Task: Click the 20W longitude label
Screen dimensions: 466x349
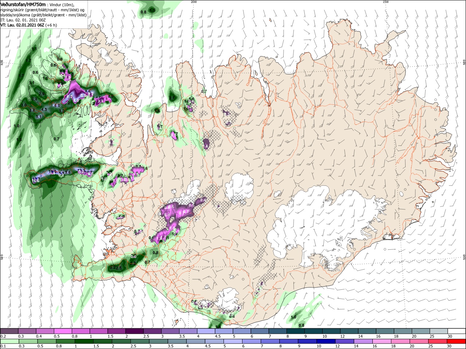Action: pyautogui.click(x=194, y=2)
